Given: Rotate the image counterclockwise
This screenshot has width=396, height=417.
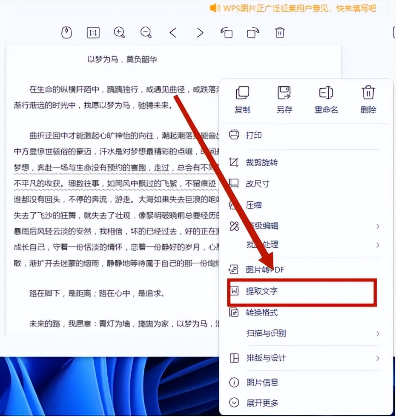Looking at the screenshot, I should coord(227,32).
